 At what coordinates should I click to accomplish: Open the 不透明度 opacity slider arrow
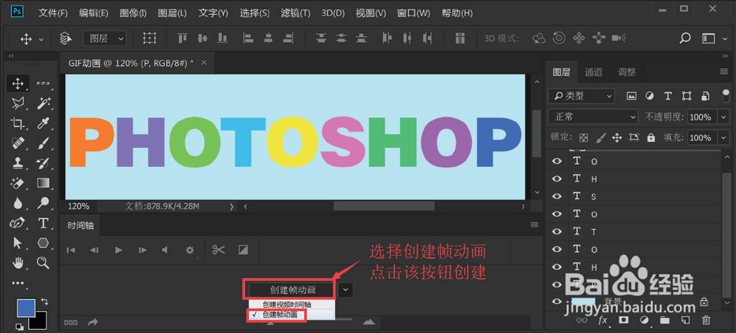point(723,117)
